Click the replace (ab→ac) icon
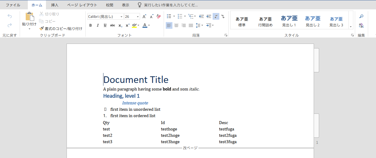This screenshot has width=376, height=158. tap(361, 25)
